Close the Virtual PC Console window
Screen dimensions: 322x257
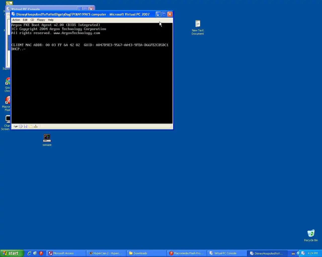[x=91, y=9]
